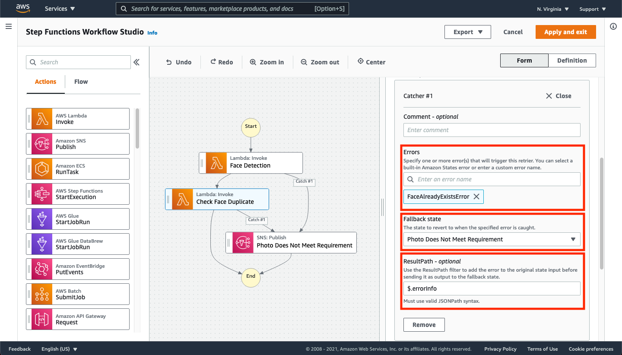Image resolution: width=622 pixels, height=355 pixels.
Task: Click the Apply and exit button
Action: (x=566, y=32)
